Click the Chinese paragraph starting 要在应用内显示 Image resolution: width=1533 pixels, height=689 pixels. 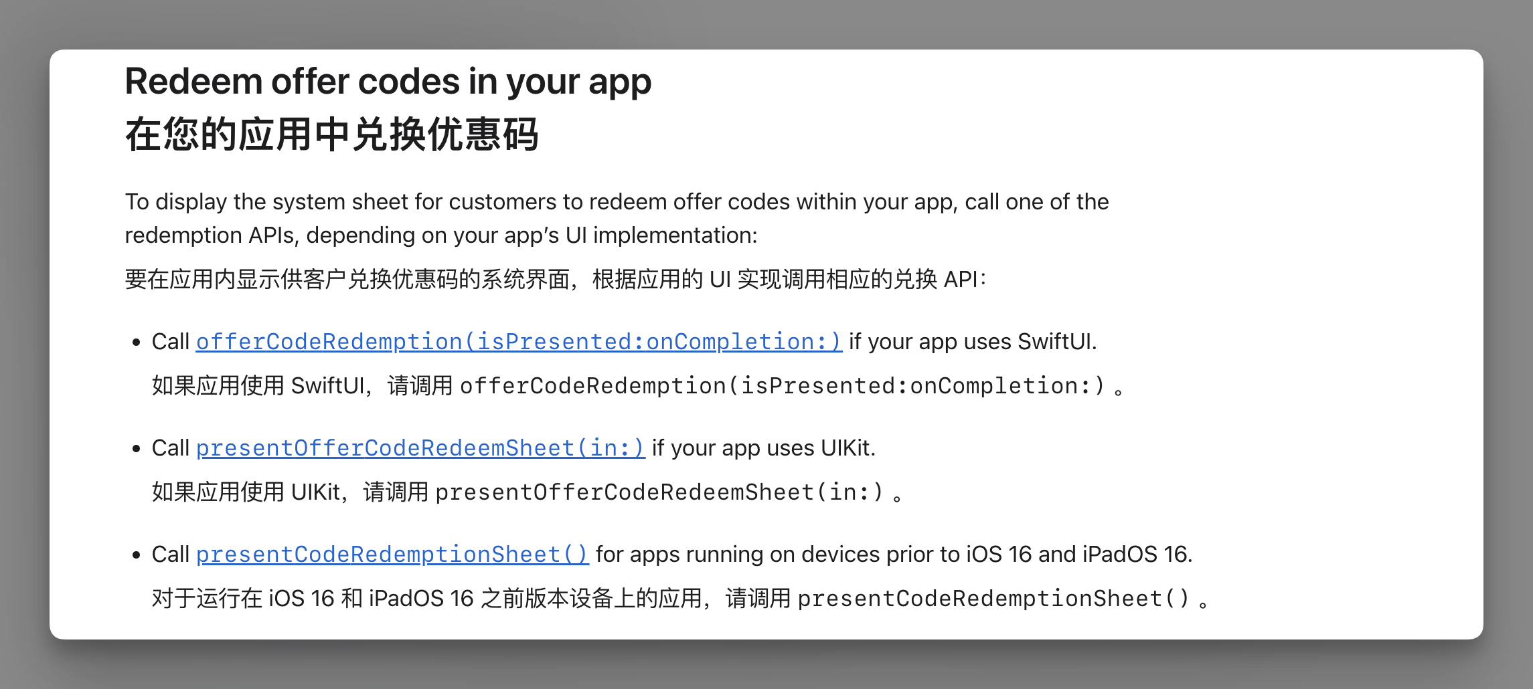click(x=554, y=280)
